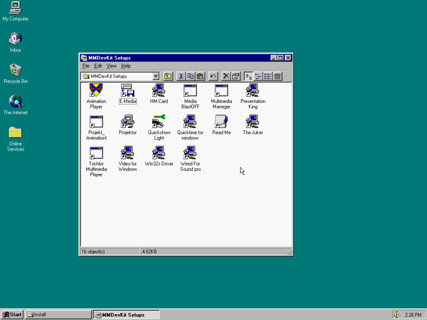Open the Help menu
Viewport: 427px width, 320px height.
[x=126, y=66]
